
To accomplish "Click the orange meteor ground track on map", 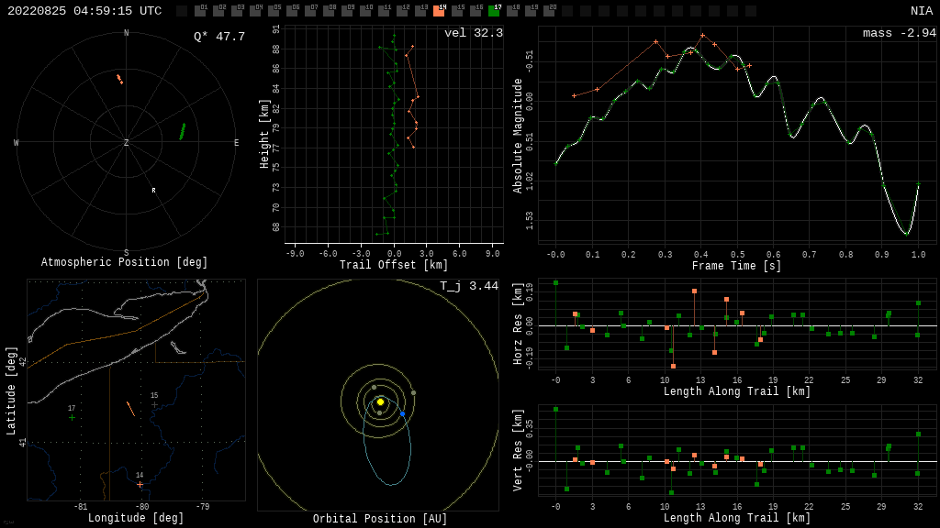I will click(x=130, y=409).
